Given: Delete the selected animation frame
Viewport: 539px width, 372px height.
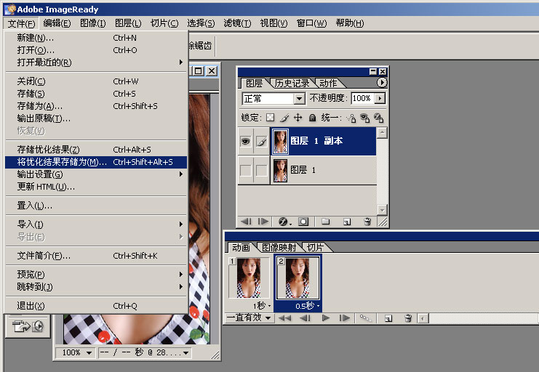Looking at the screenshot, I should coord(408,318).
